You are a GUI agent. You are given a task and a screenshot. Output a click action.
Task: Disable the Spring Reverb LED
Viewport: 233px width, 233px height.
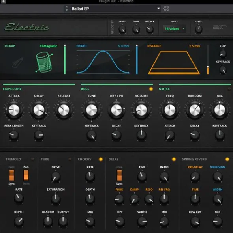click(227, 159)
